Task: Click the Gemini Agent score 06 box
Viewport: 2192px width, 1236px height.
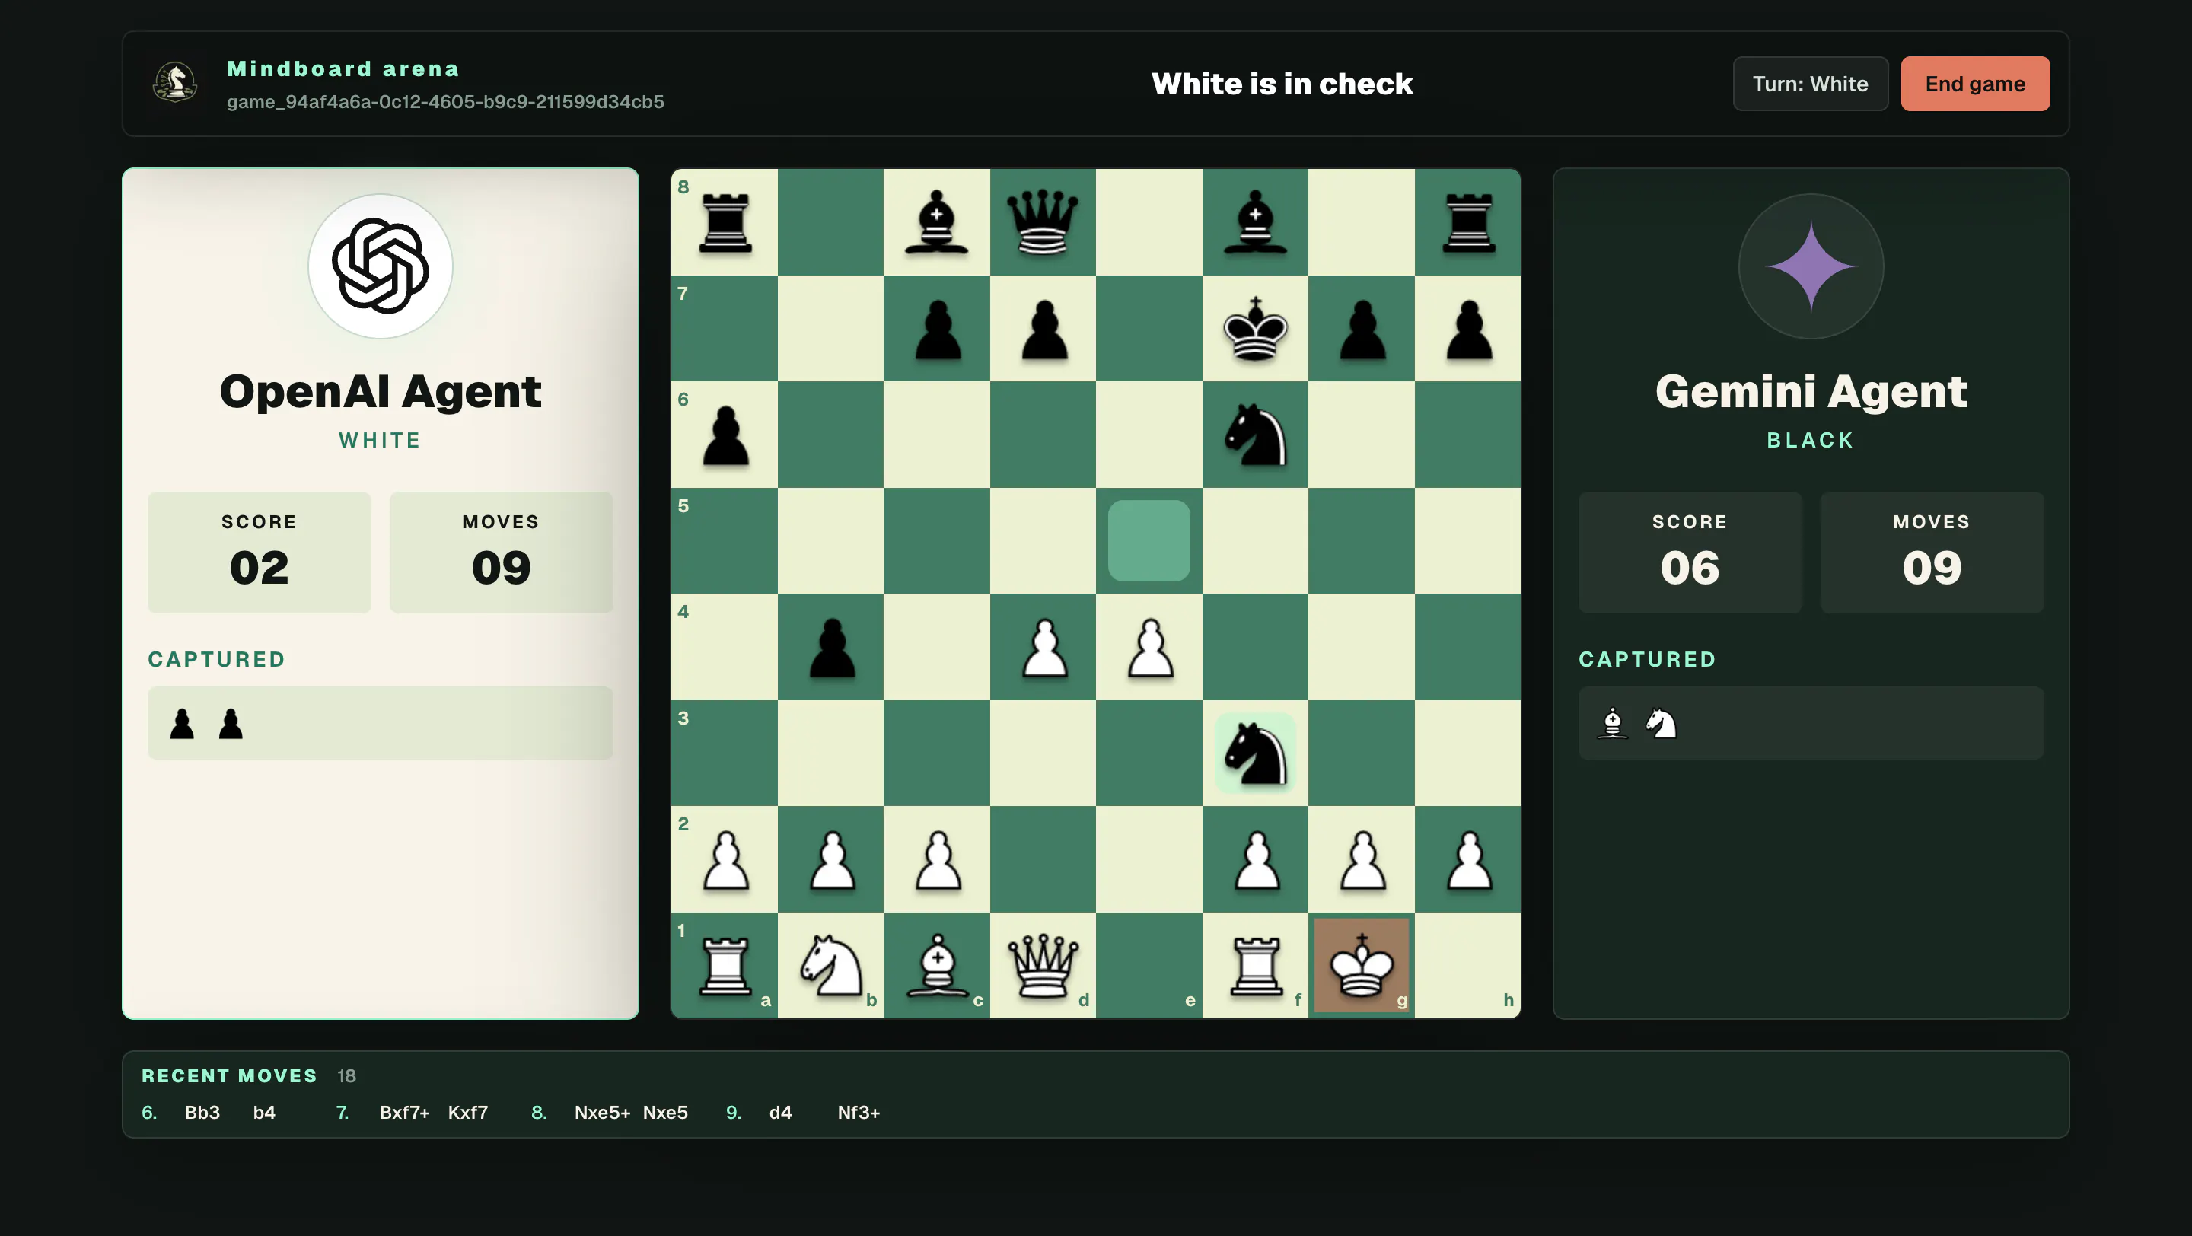Action: coord(1689,552)
